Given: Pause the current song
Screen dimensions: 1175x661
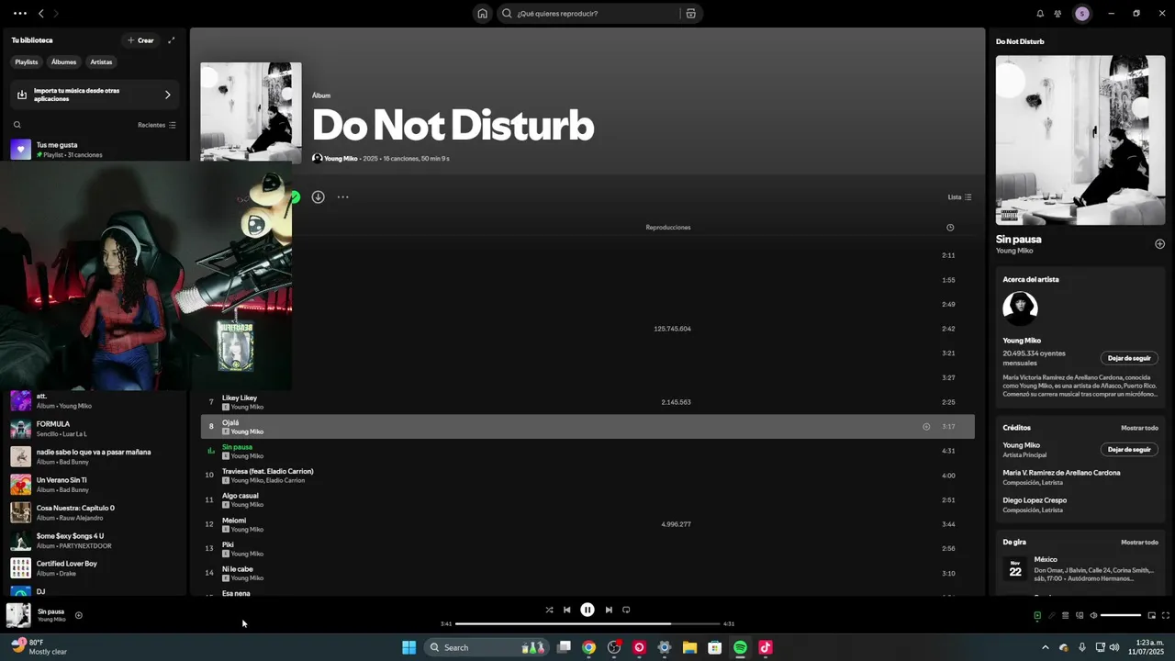Looking at the screenshot, I should pos(587,610).
